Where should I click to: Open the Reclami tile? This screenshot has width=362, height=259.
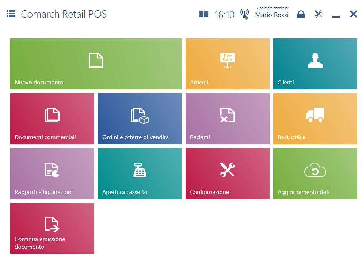[228, 119]
